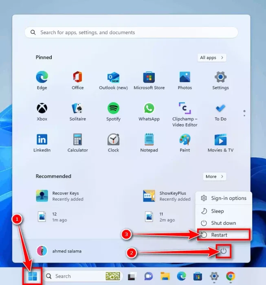Show More recommended items
This screenshot has width=266, height=285.
(215, 176)
